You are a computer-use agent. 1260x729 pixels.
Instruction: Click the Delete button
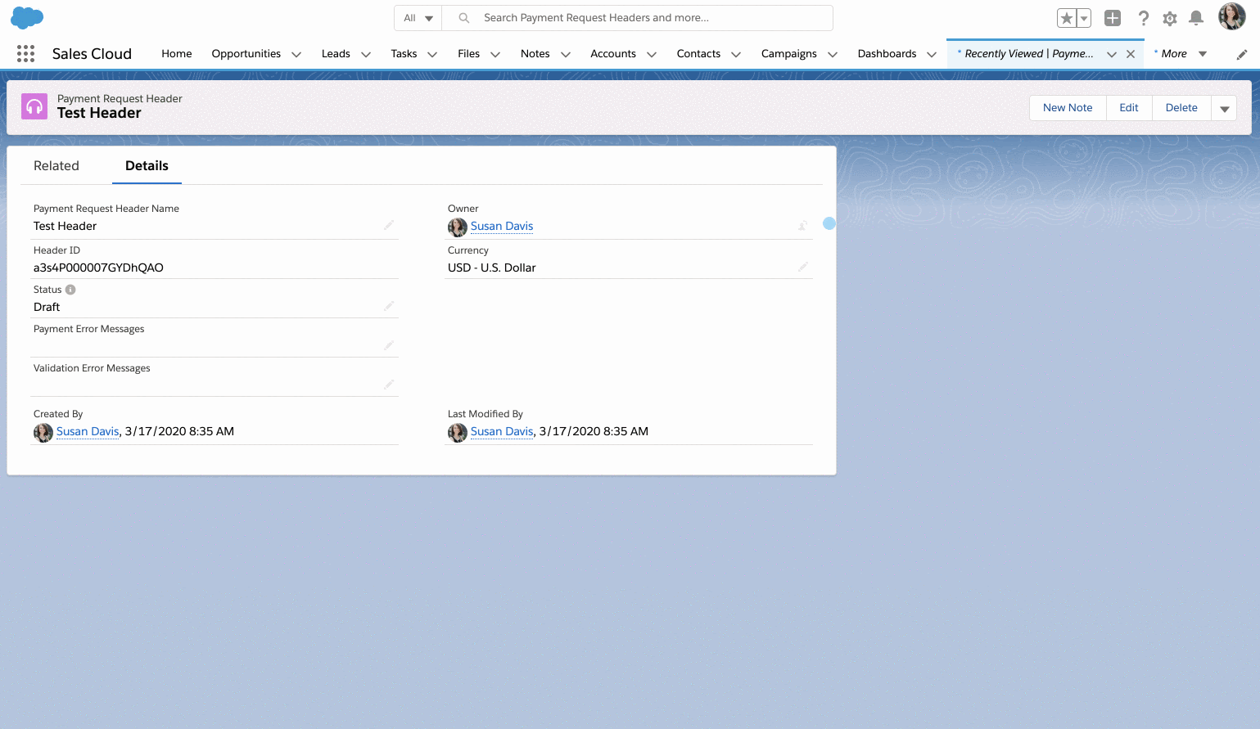click(1181, 108)
